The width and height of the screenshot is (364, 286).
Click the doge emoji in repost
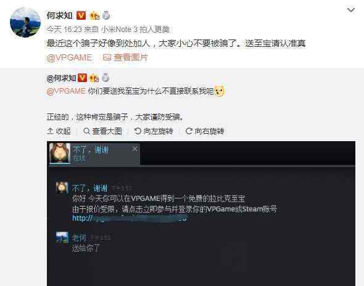point(220,91)
